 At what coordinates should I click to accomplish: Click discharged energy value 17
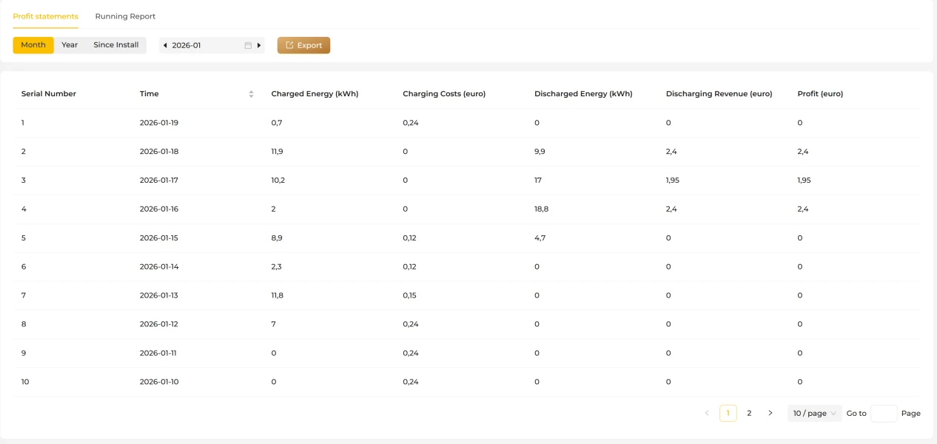coord(538,181)
